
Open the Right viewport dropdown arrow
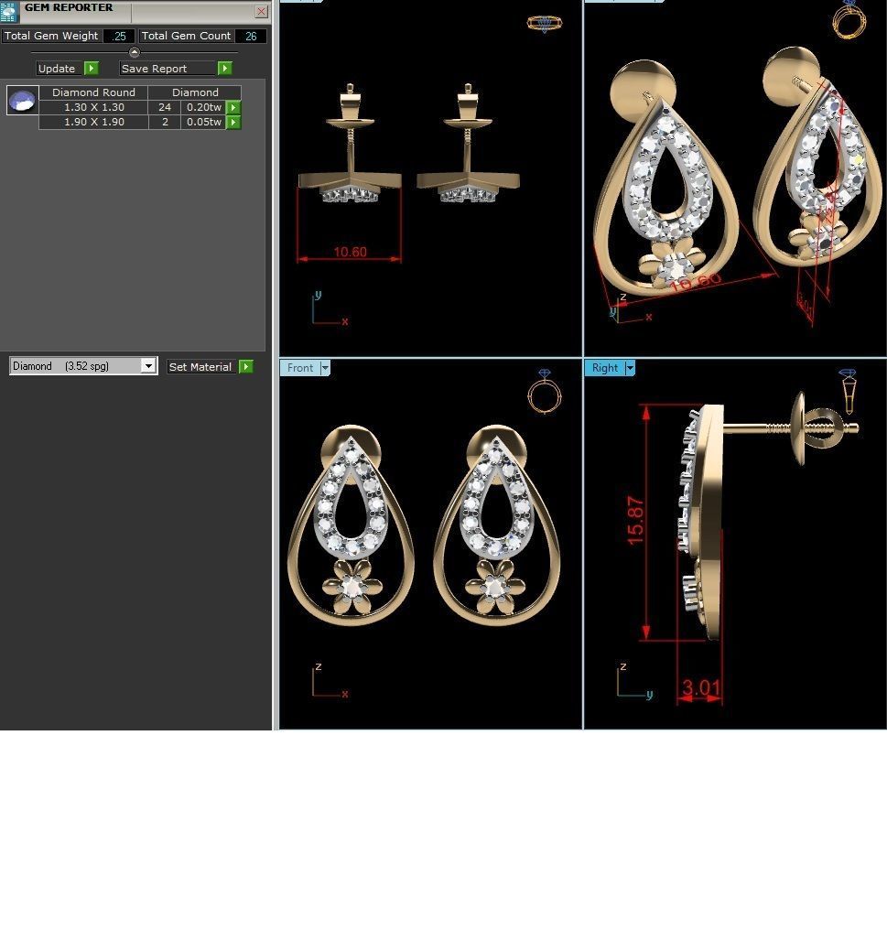tap(630, 368)
